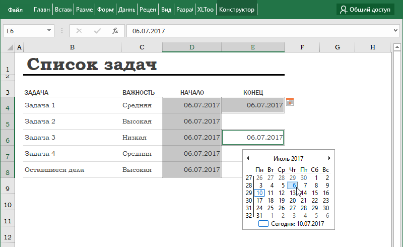Open the Name Box dropdown arrow
The image size is (403, 247).
tap(49, 31)
